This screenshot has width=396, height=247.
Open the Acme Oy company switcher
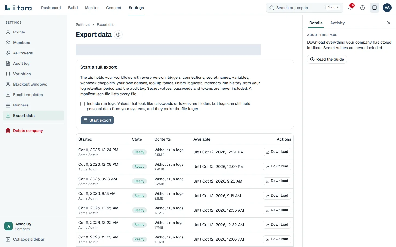(33, 226)
